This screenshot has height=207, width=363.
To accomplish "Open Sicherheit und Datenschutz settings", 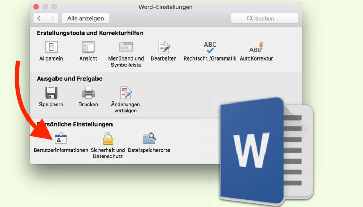I will pyautogui.click(x=108, y=139).
